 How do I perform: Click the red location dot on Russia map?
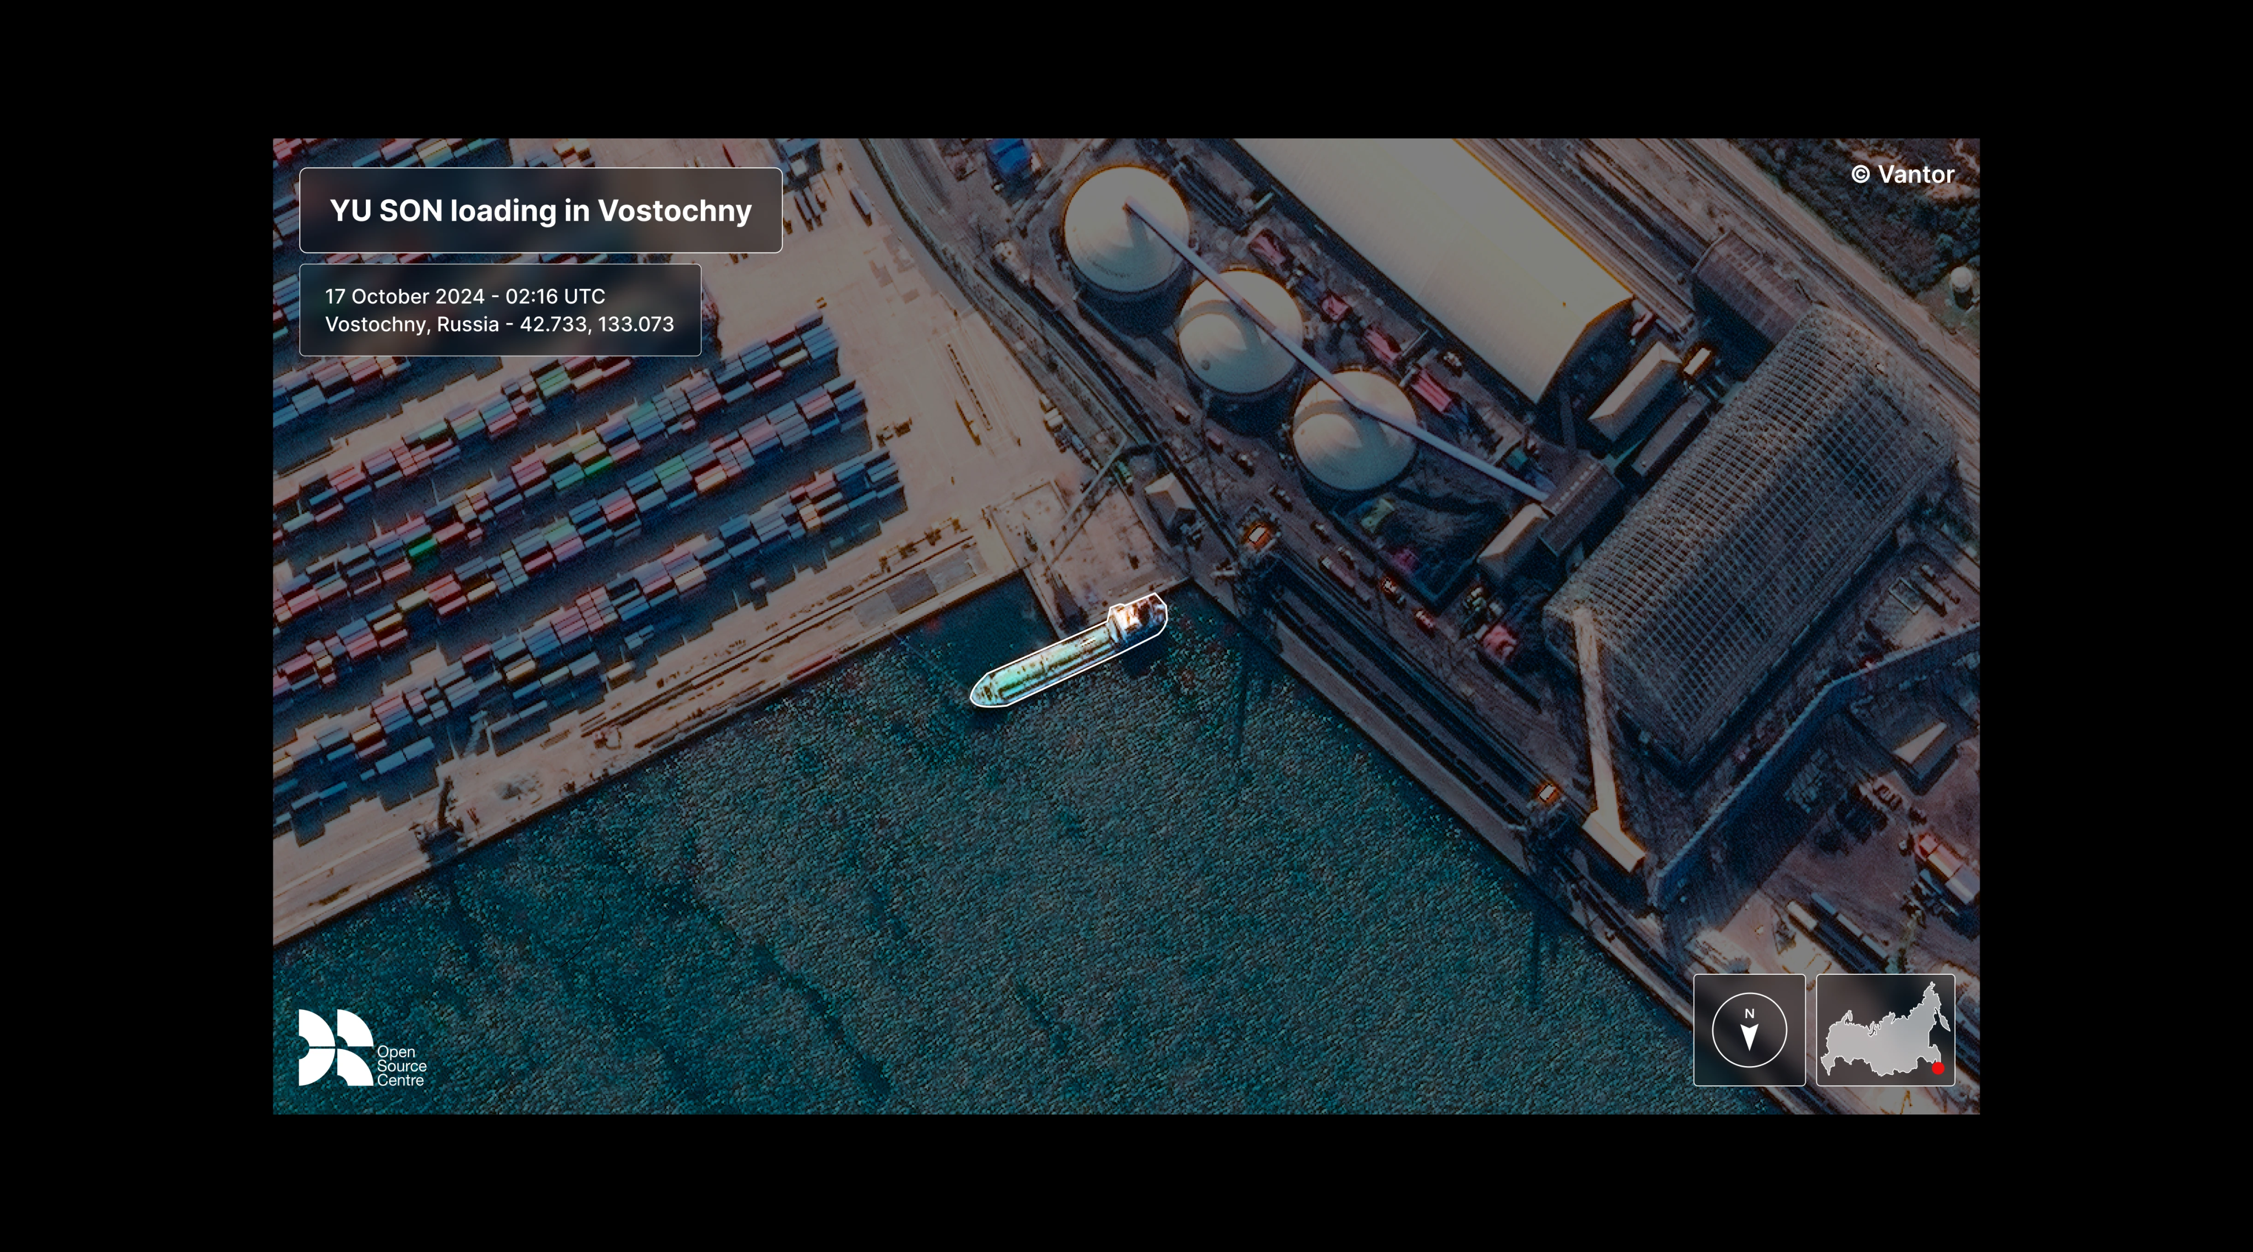(1937, 1067)
